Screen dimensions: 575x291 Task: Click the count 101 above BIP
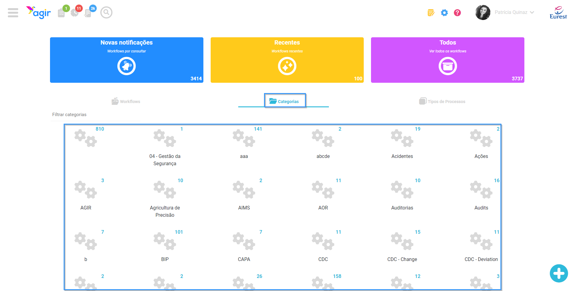click(179, 232)
